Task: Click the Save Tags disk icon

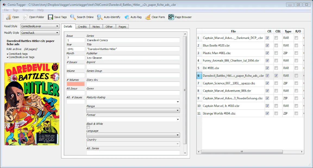Action: pyautogui.click(x=50, y=17)
